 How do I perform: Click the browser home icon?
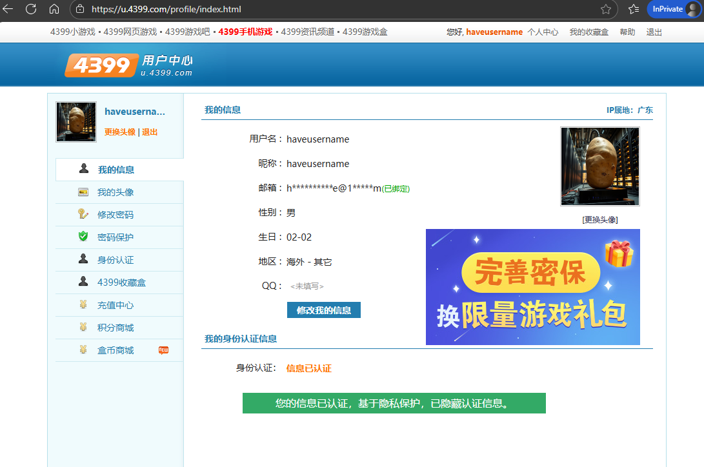tap(54, 9)
